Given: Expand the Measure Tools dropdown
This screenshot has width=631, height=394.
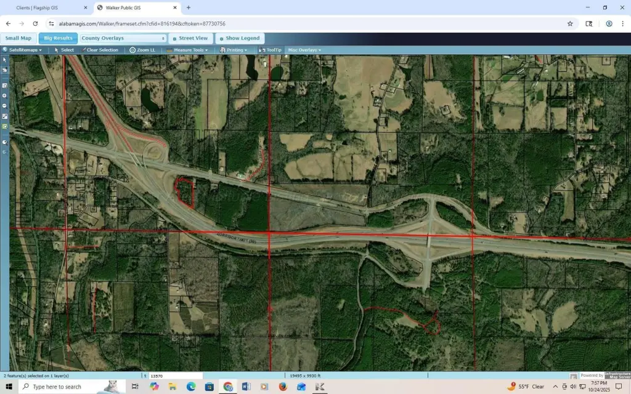Looking at the screenshot, I should (x=187, y=50).
